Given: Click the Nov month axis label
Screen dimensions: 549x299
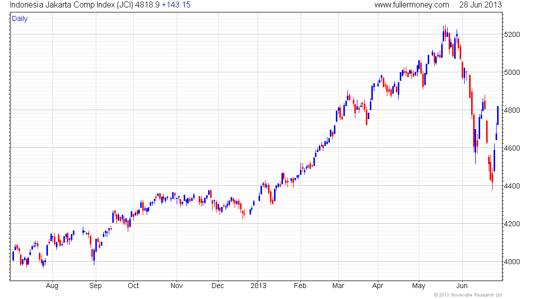Looking at the screenshot, I should point(177,286).
